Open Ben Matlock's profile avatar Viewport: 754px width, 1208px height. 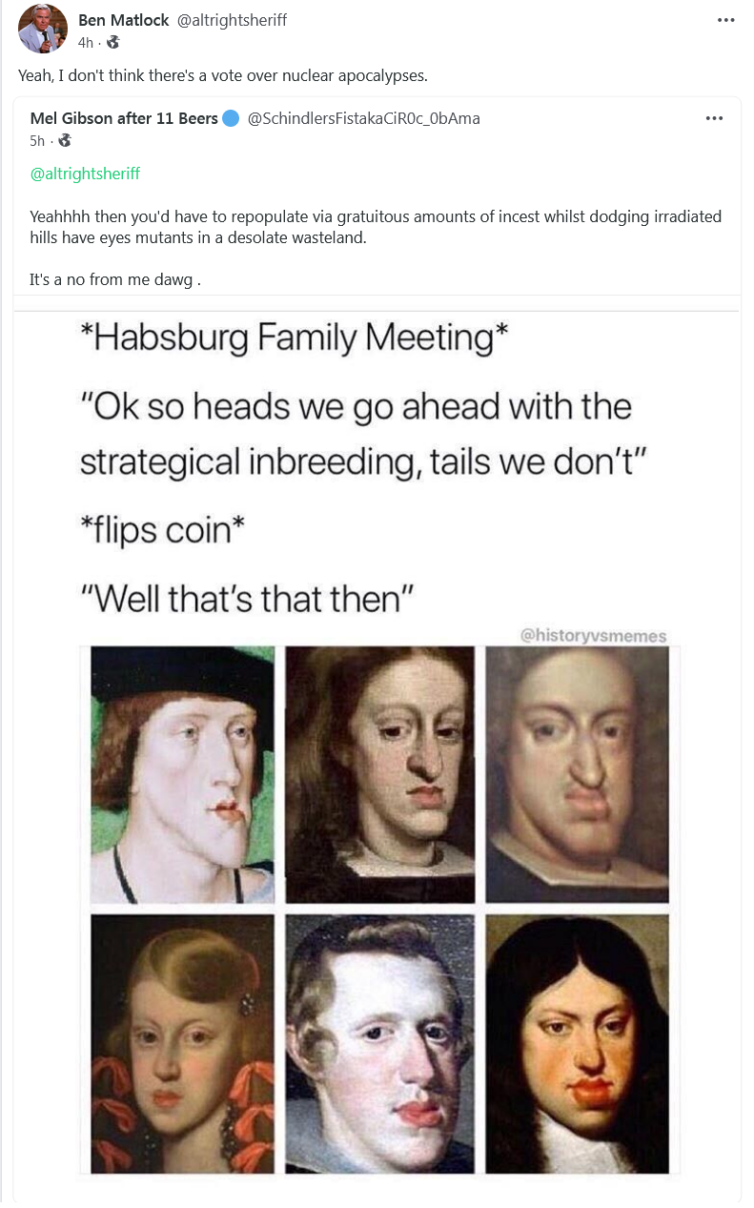coord(43,29)
